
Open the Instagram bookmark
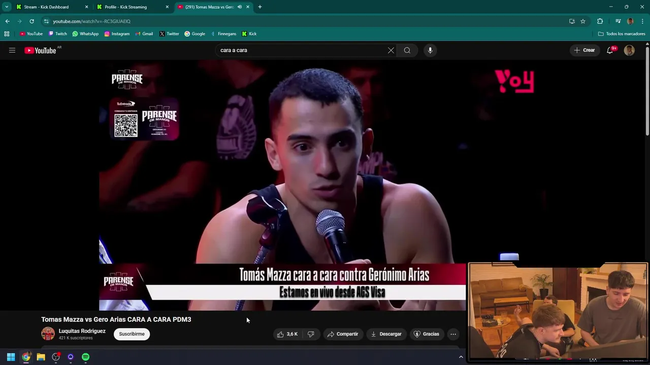117,33
